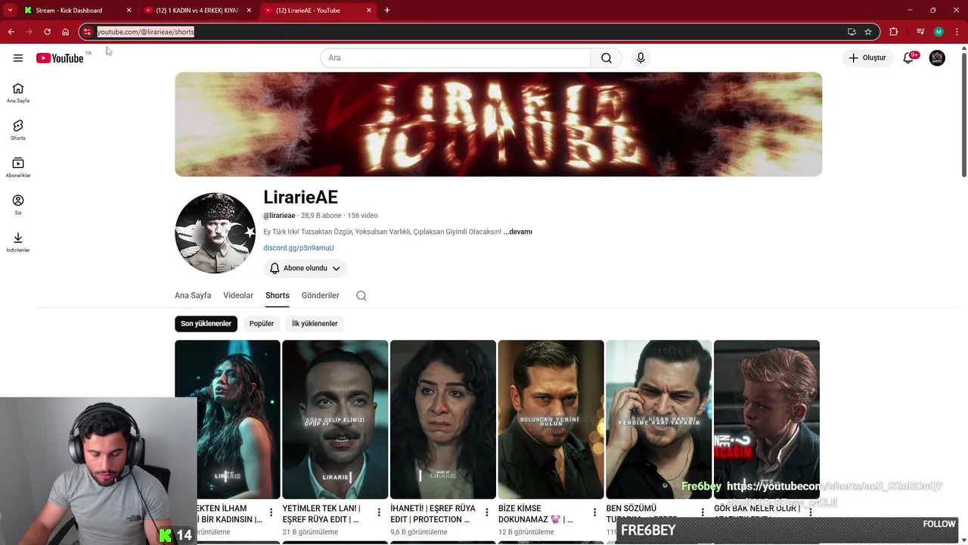
Task: Click the Oluştur create button
Action: click(867, 58)
